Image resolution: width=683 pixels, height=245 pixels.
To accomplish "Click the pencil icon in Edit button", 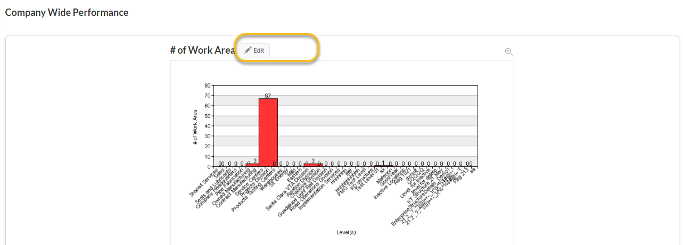I will [248, 50].
